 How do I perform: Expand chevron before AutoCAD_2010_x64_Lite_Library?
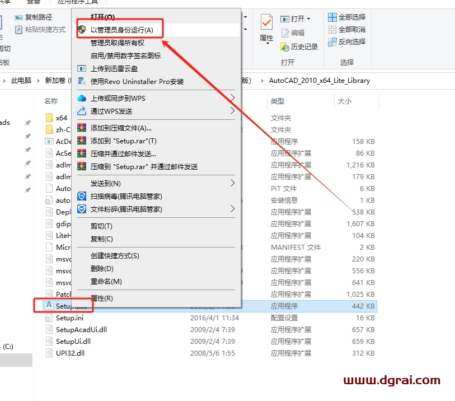[x=262, y=81]
